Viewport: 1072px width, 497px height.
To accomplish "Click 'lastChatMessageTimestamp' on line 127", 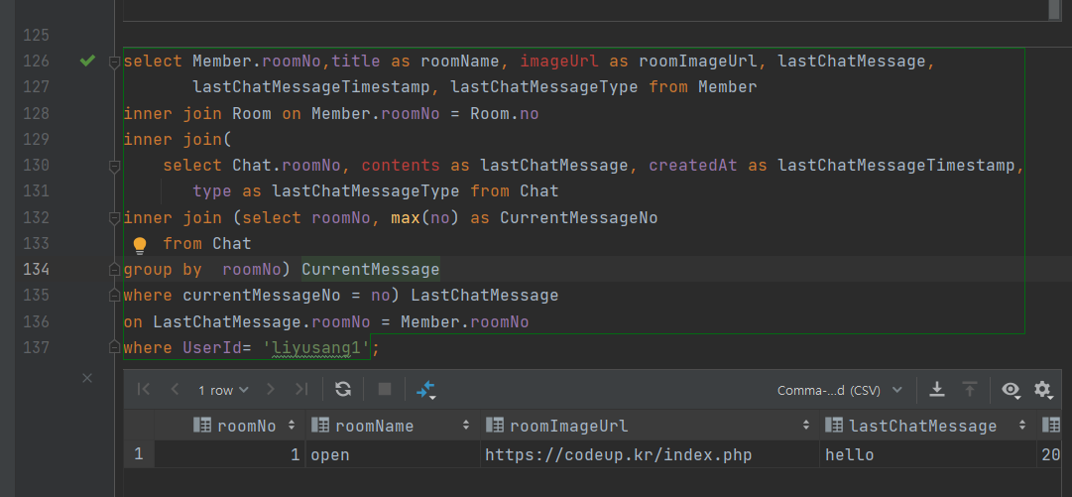I will (x=311, y=87).
